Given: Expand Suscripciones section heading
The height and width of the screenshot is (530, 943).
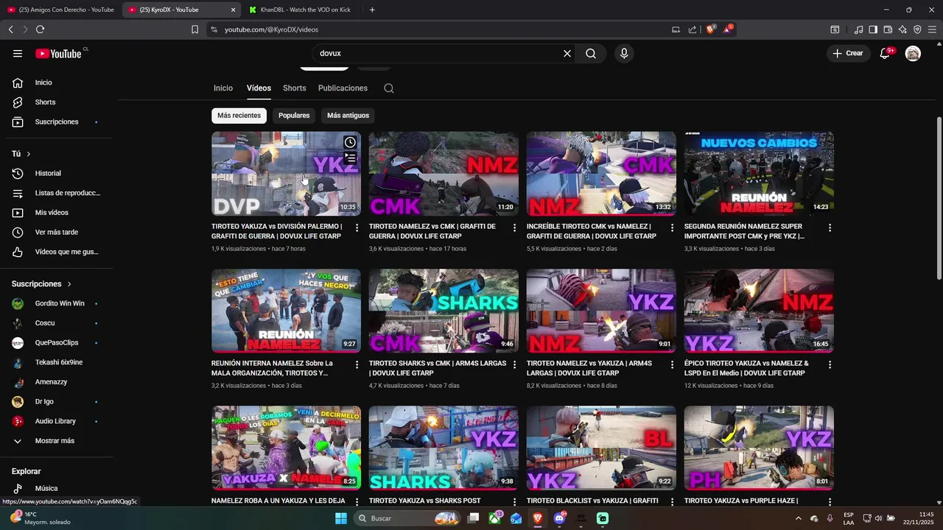Looking at the screenshot, I should point(42,283).
